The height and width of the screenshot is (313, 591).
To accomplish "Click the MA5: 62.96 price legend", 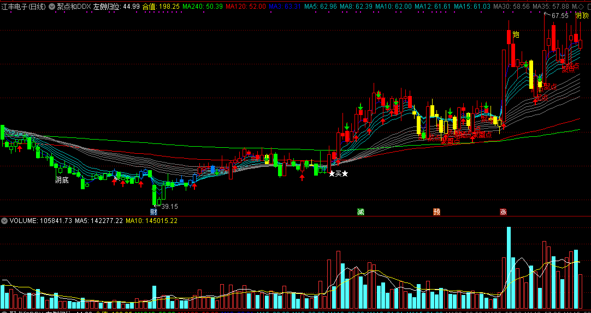I will tap(321, 7).
